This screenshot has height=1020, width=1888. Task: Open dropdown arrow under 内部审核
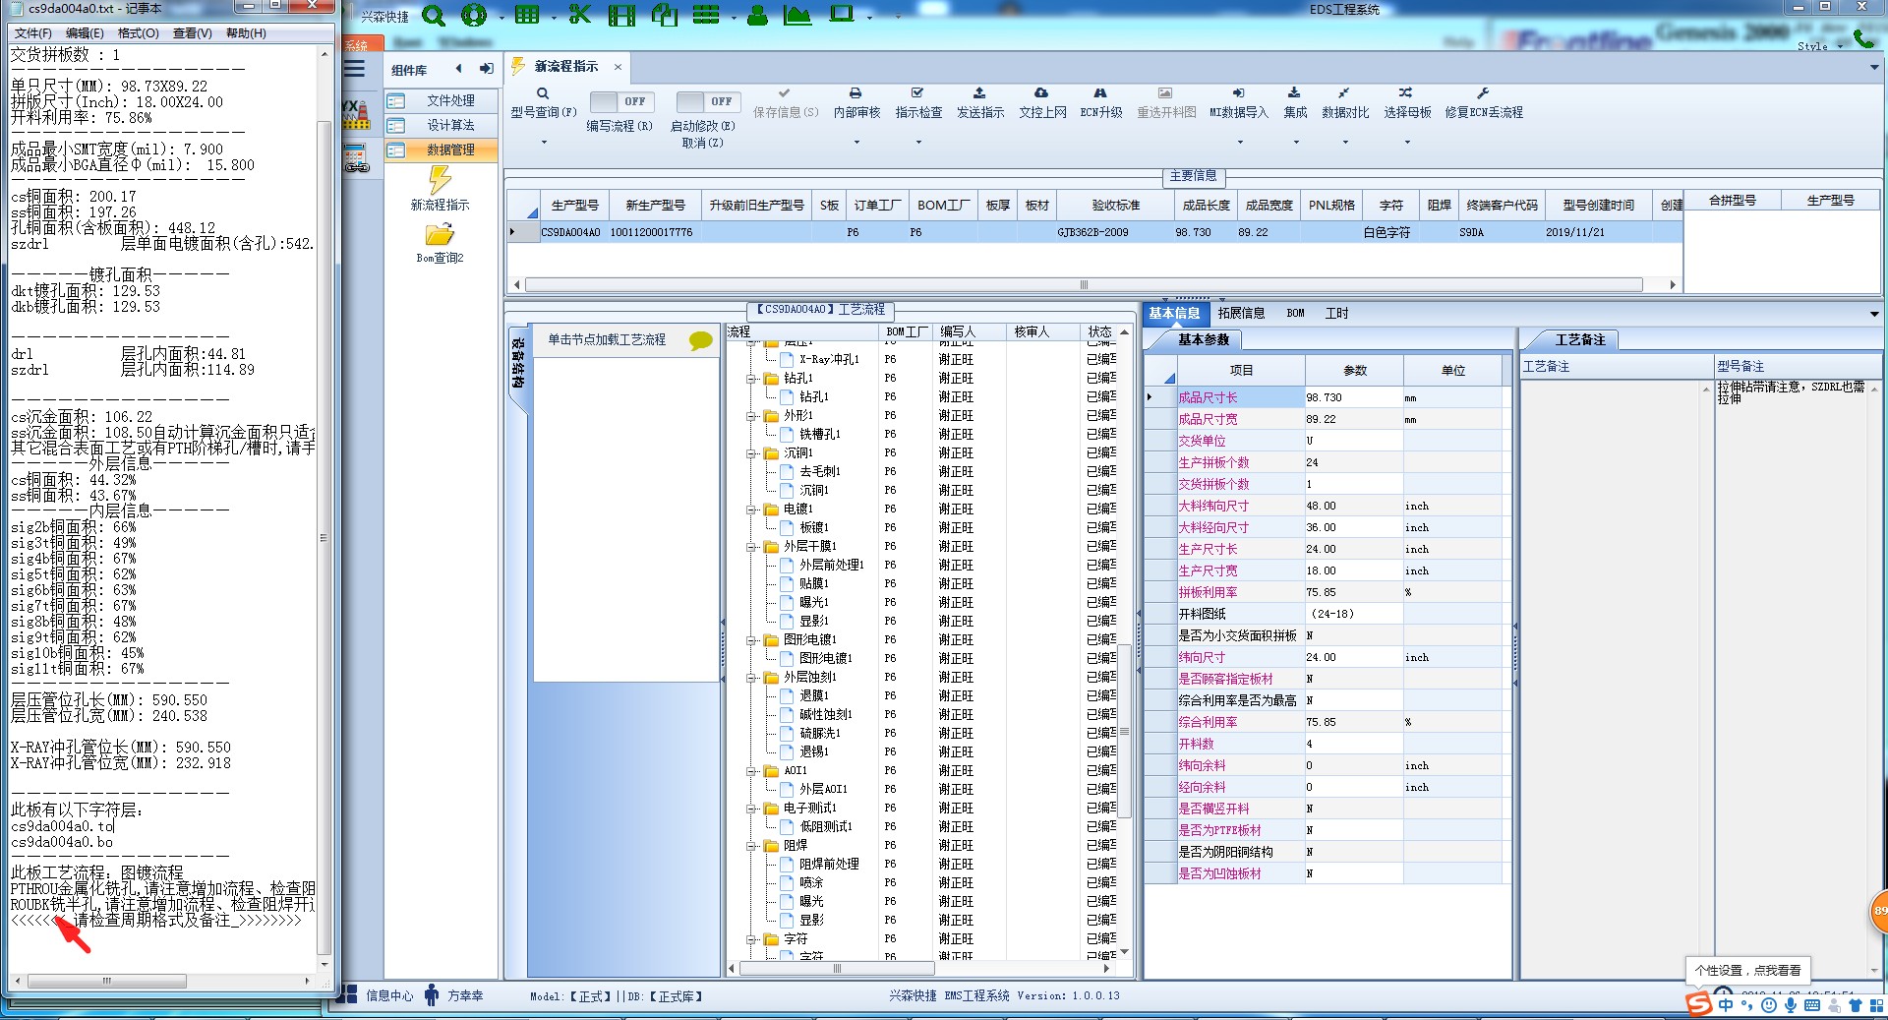coord(855,143)
